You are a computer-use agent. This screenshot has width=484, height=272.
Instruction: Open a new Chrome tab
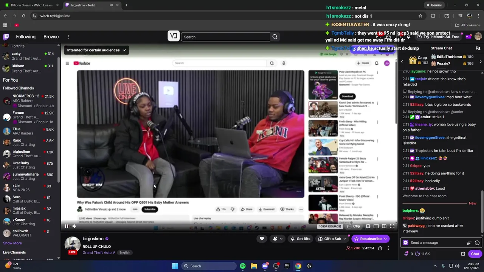coord(126,5)
